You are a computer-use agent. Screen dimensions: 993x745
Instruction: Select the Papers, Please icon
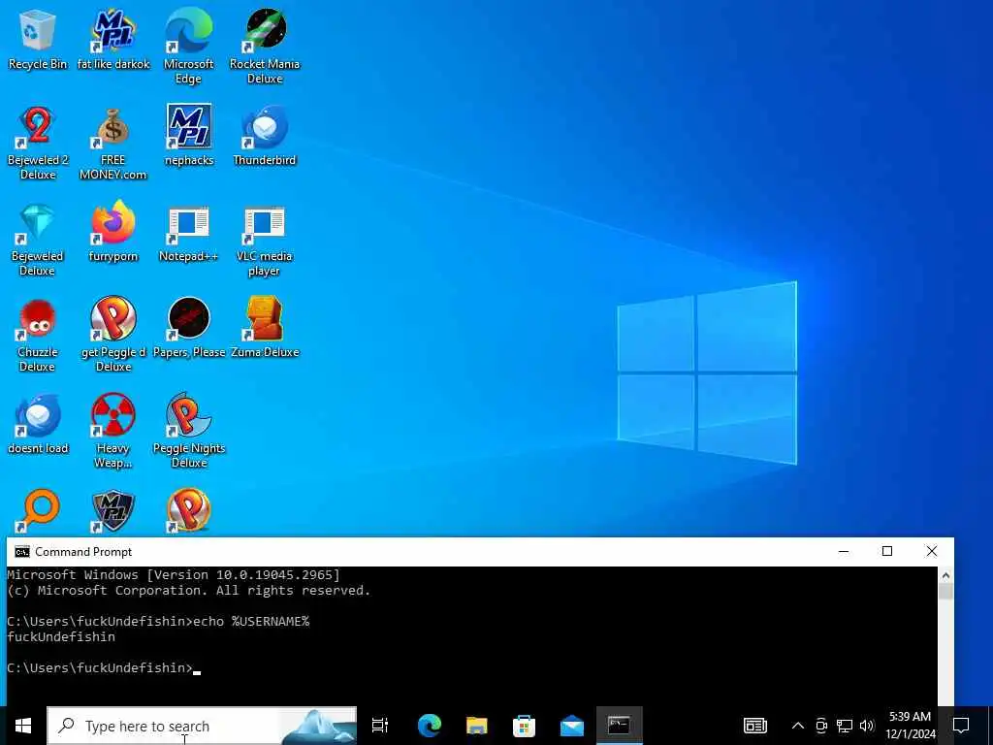pos(189,328)
